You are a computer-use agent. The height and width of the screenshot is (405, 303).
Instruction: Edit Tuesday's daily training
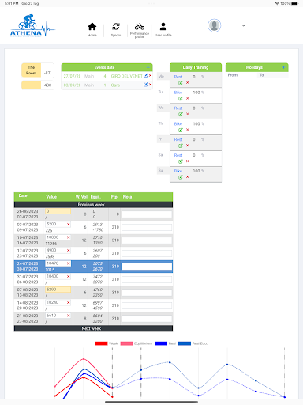click(181, 98)
